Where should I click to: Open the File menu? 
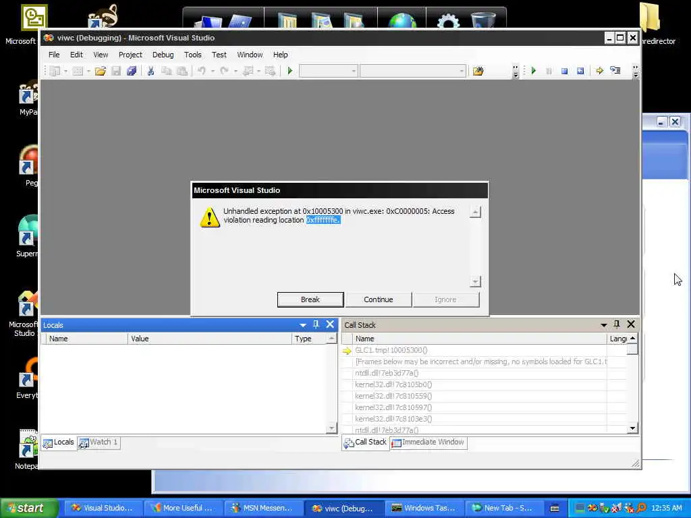[x=54, y=55]
